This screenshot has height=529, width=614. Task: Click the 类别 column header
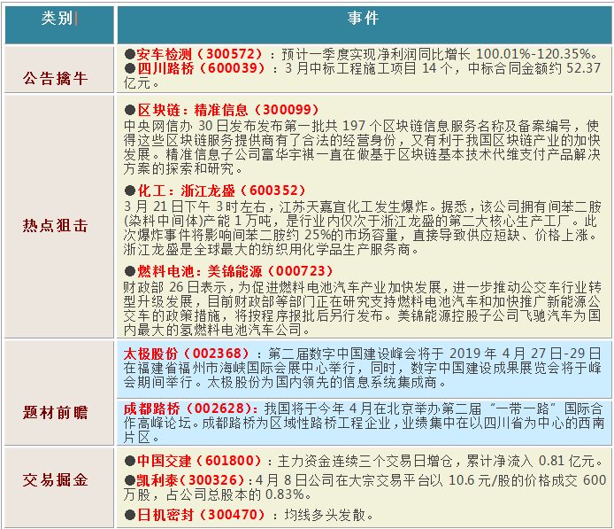tap(59, 24)
